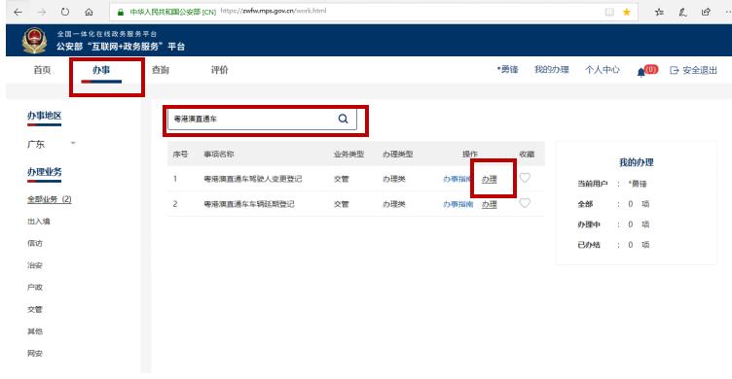Click 安全退出 to log out
The image size is (732, 379).
click(x=694, y=70)
